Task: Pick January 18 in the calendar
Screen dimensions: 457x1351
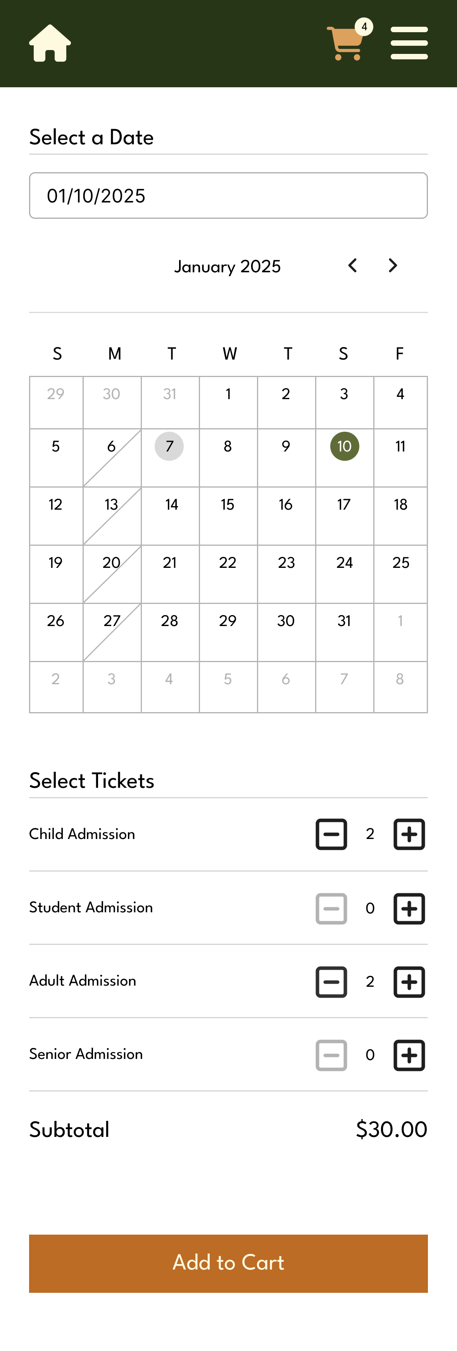Action: pos(400,515)
